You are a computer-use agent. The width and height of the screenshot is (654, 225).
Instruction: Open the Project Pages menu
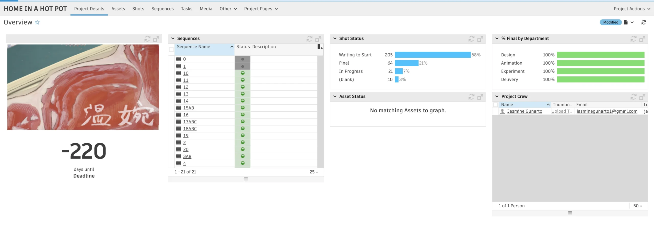pos(261,9)
